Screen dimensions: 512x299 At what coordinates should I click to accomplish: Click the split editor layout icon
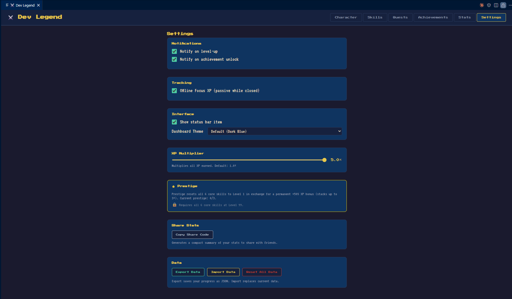[x=496, y=5]
